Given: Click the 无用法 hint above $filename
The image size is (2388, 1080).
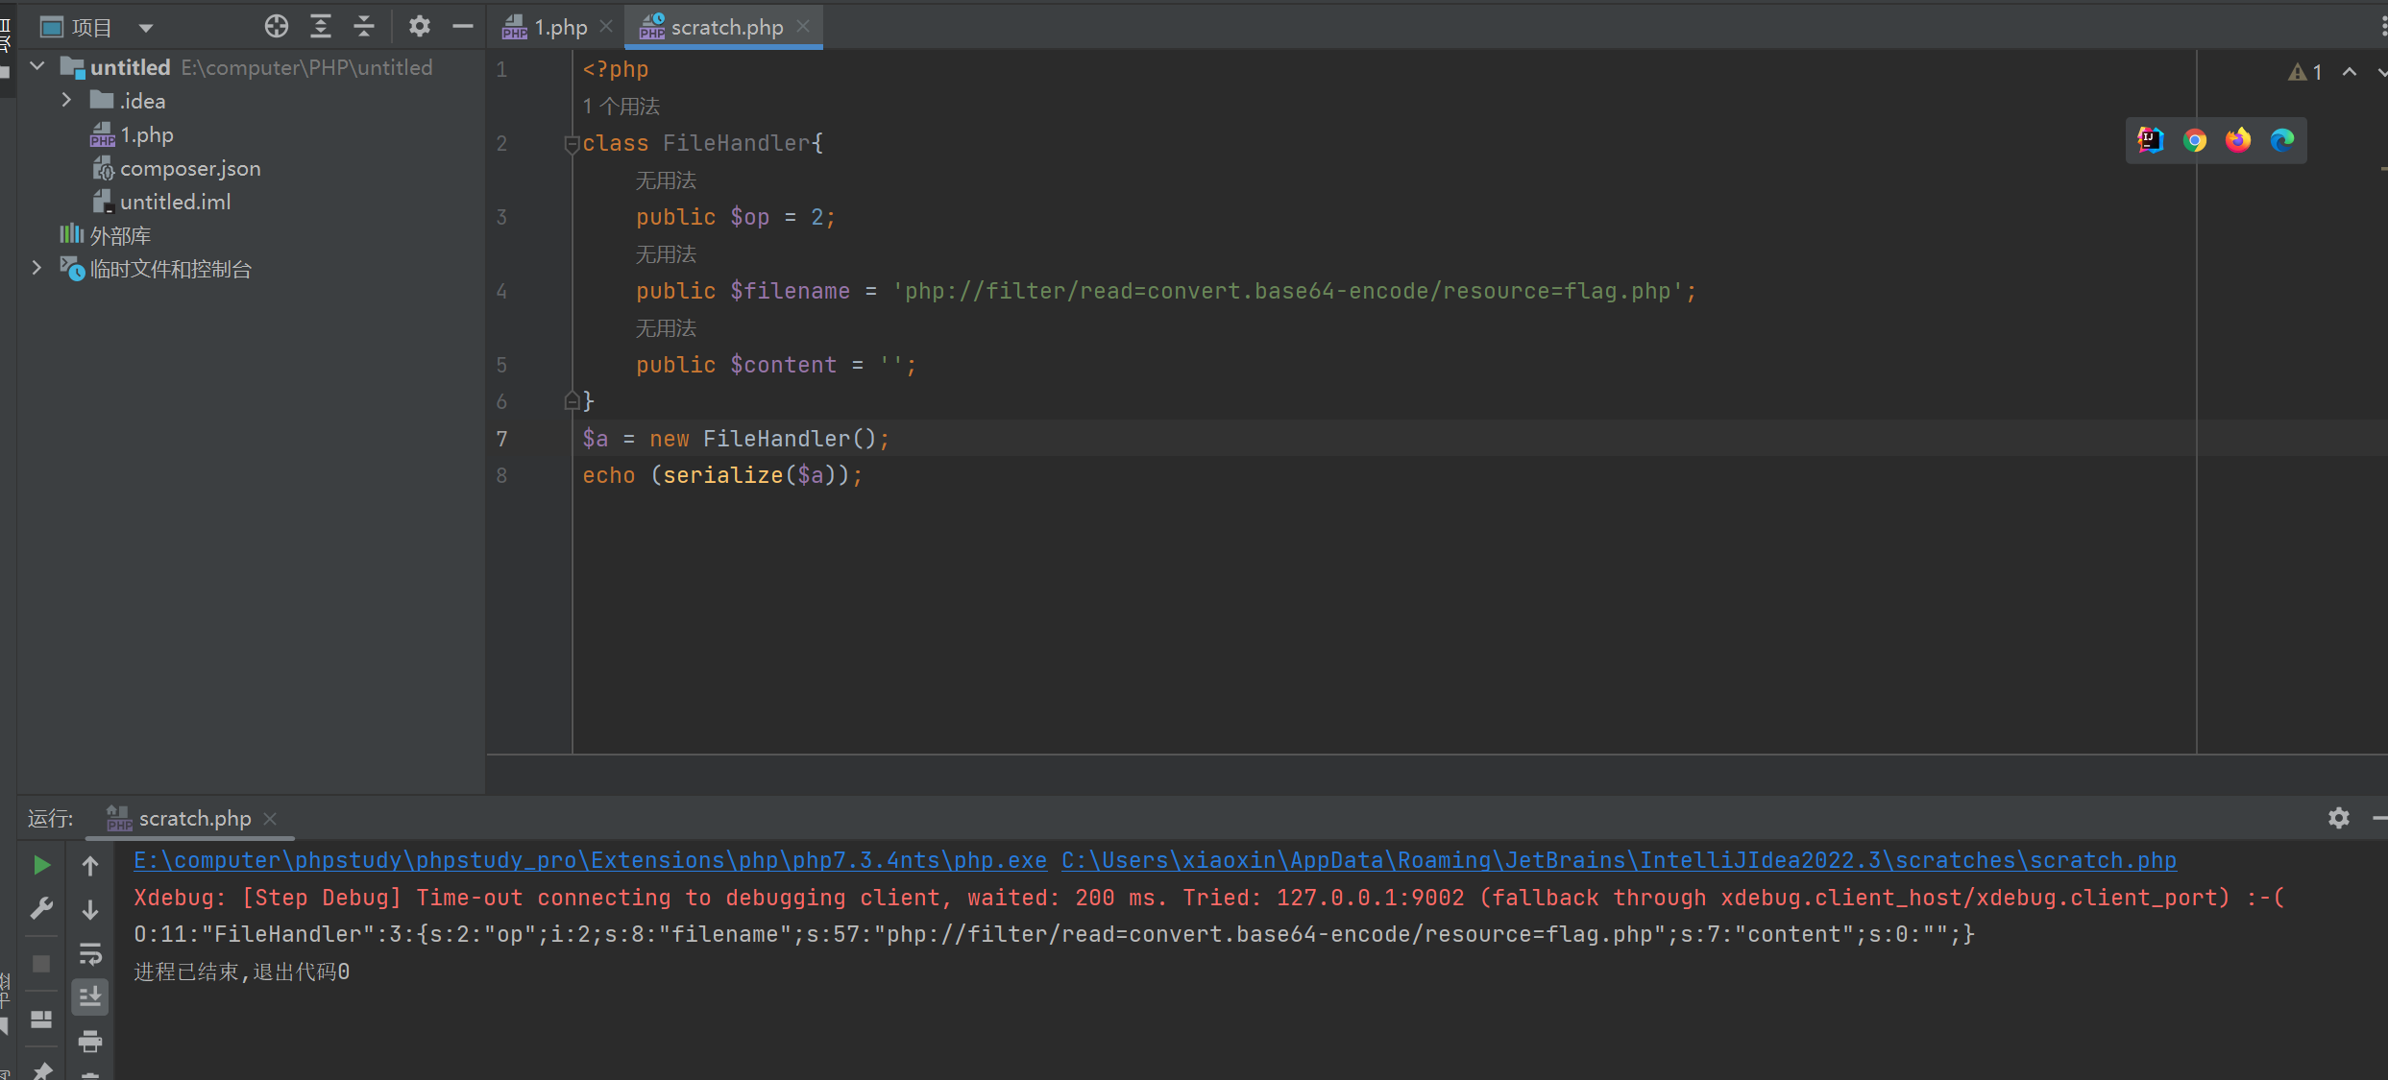Looking at the screenshot, I should [x=666, y=254].
